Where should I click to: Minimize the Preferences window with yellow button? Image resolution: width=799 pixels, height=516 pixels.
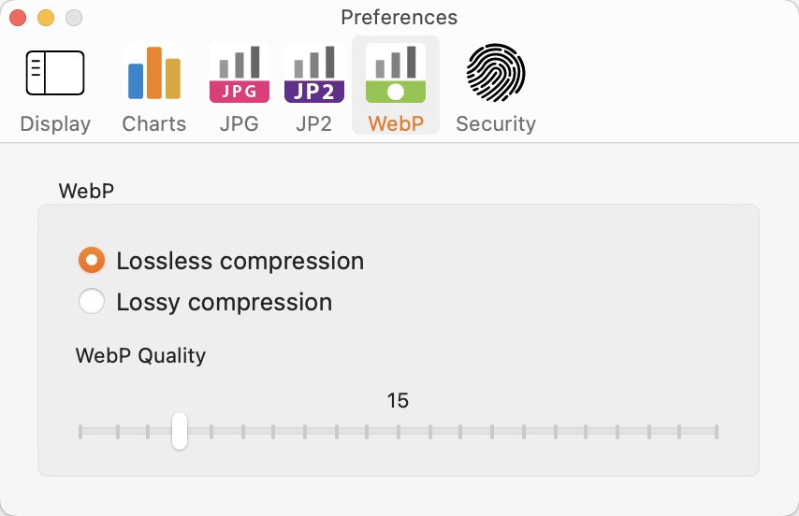click(46, 18)
